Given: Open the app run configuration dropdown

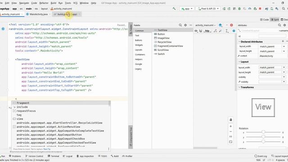Looking at the screenshot, I should [187, 9].
